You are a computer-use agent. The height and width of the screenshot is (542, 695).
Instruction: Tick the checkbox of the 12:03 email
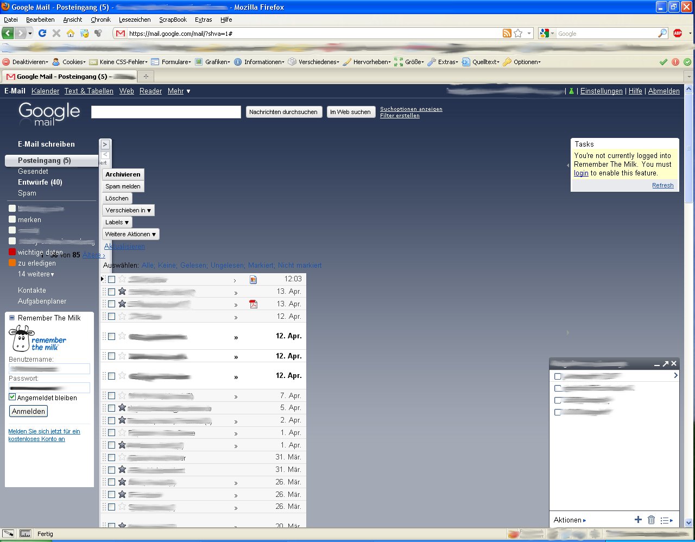coord(111,279)
